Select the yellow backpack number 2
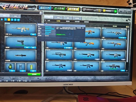 [9, 20]
